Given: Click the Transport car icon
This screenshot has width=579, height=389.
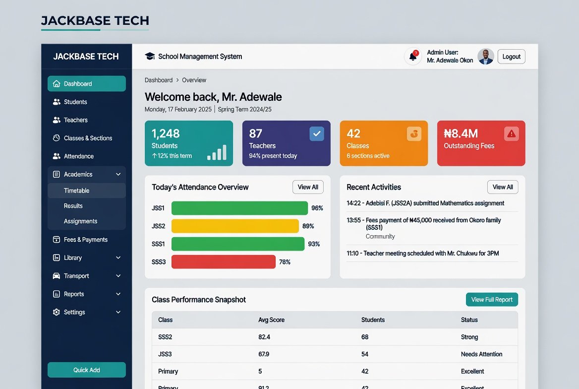Looking at the screenshot, I should pyautogui.click(x=56, y=276).
